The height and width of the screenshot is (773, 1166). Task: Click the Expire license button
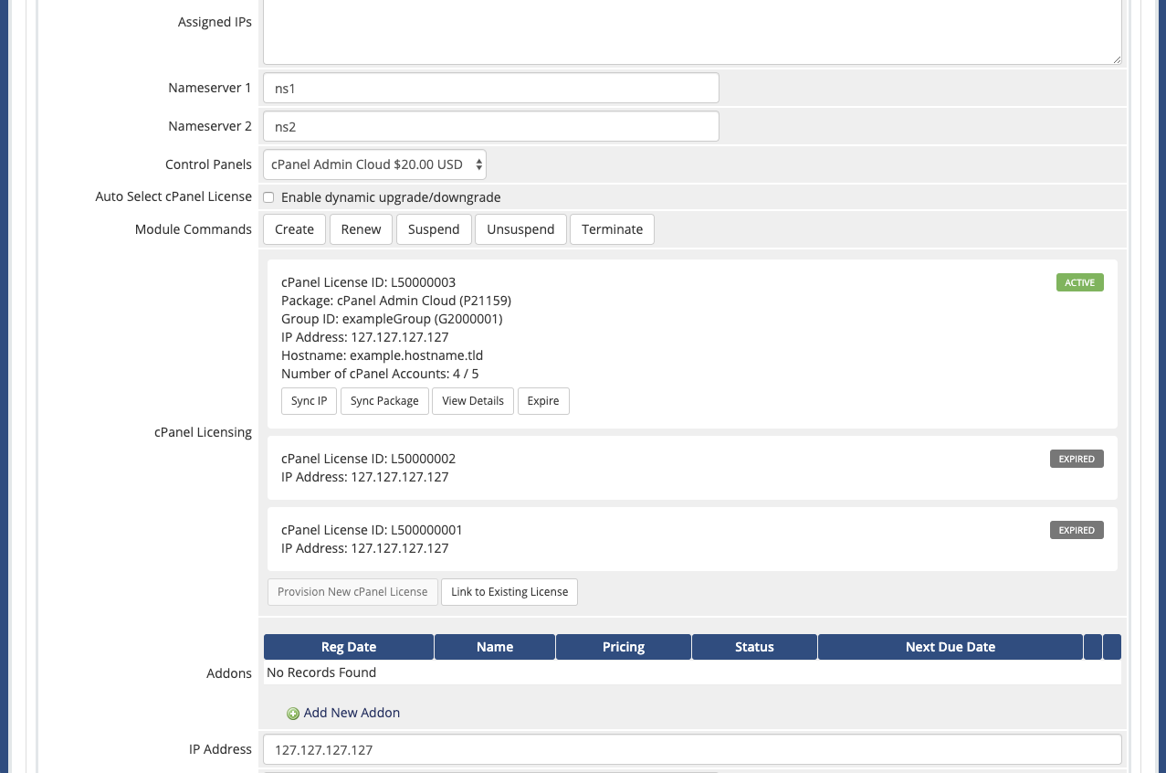[543, 401]
